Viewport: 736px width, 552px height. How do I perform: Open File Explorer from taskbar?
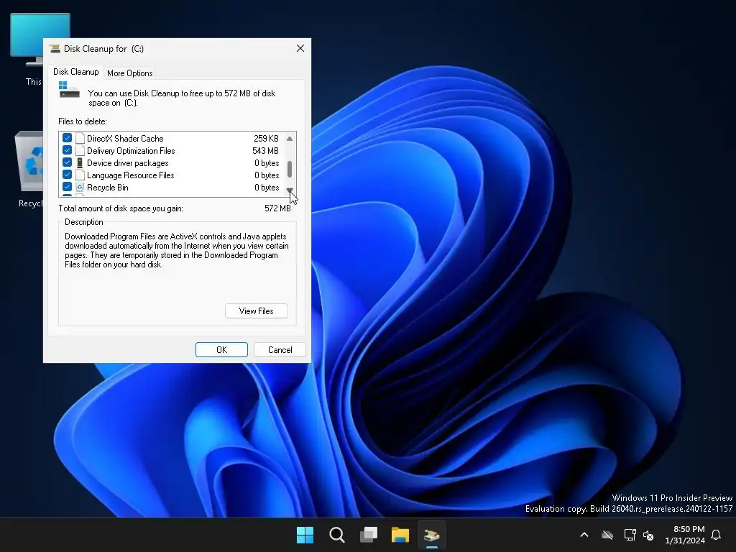pyautogui.click(x=400, y=535)
